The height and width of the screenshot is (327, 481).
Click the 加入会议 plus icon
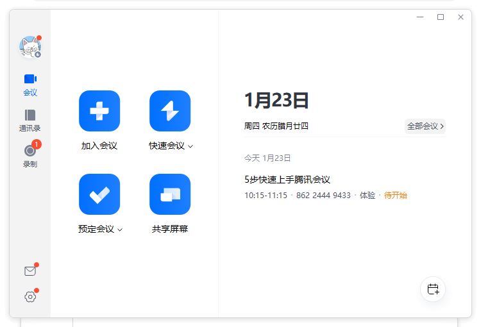[99, 111]
